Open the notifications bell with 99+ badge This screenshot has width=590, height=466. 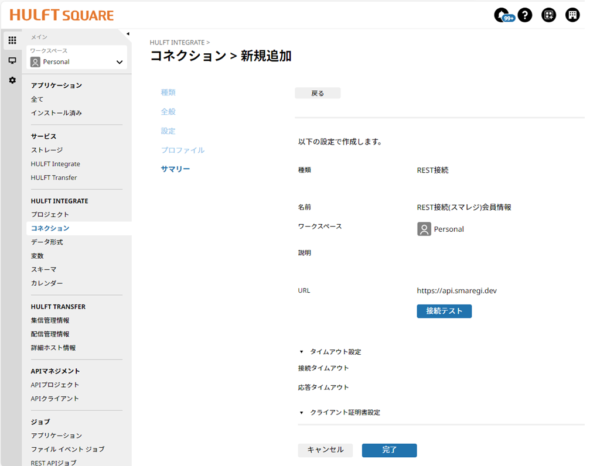(503, 15)
